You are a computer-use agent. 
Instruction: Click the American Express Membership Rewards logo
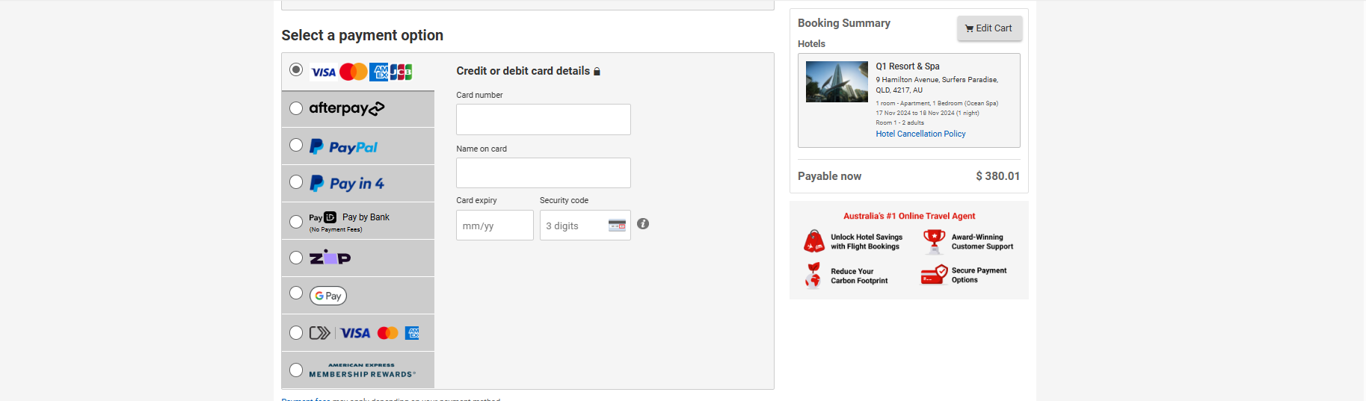(363, 370)
